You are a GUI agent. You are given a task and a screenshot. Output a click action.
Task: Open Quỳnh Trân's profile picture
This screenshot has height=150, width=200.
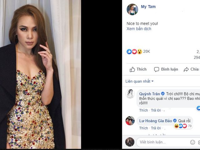tap(130, 94)
